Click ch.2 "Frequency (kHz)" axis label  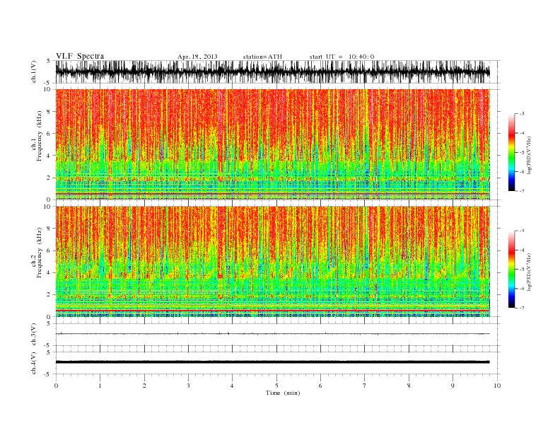point(40,253)
